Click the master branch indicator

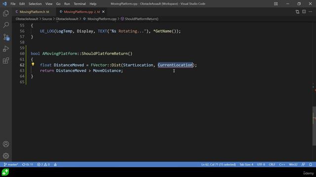(11, 165)
